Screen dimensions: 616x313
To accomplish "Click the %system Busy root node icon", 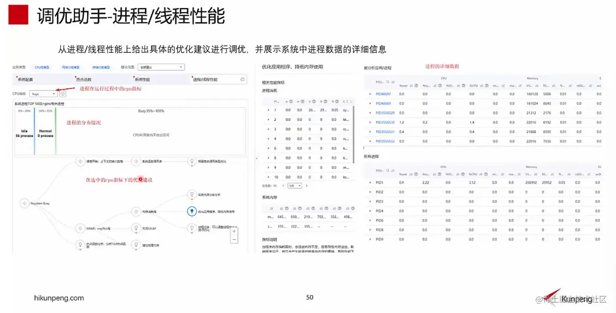I will point(24,203).
